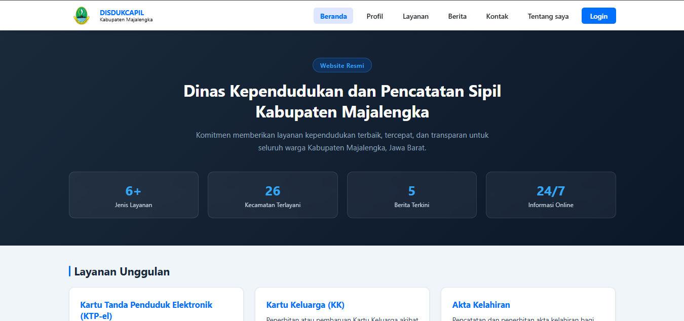
Task: Open the Kartu Keluarga (KK) service
Action: (x=342, y=304)
